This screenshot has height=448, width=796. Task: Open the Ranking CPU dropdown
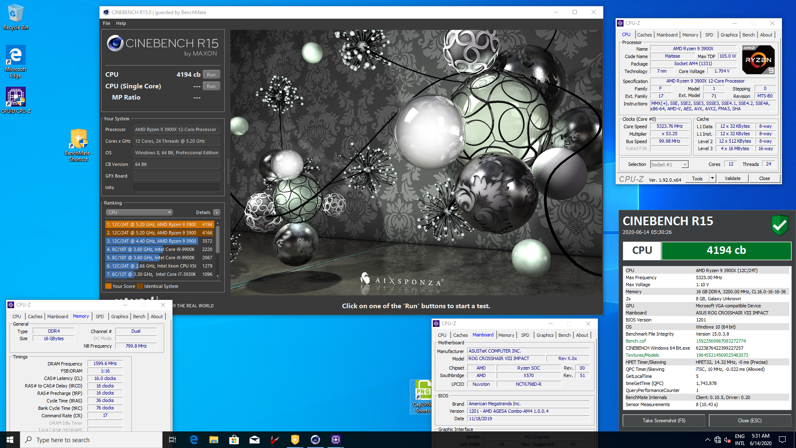point(139,212)
